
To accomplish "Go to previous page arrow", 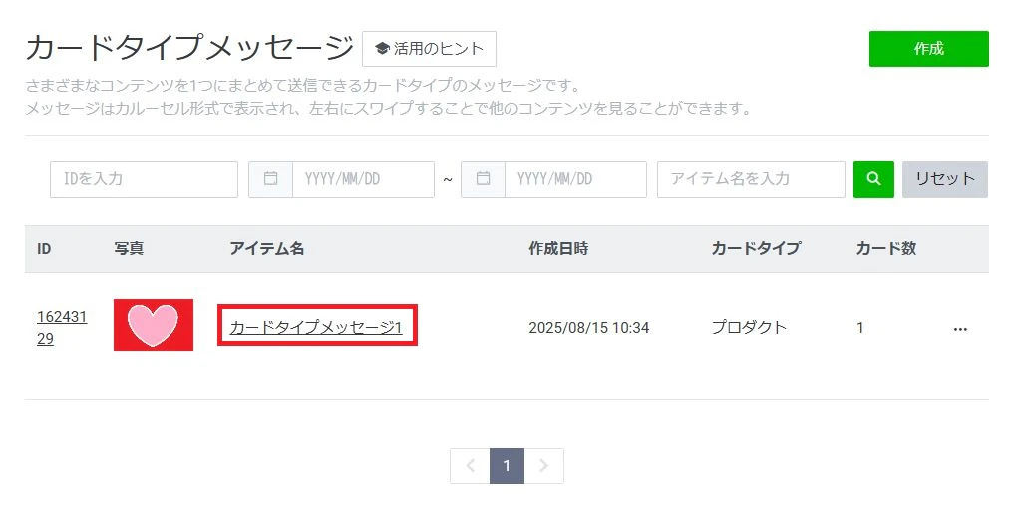I will (470, 465).
